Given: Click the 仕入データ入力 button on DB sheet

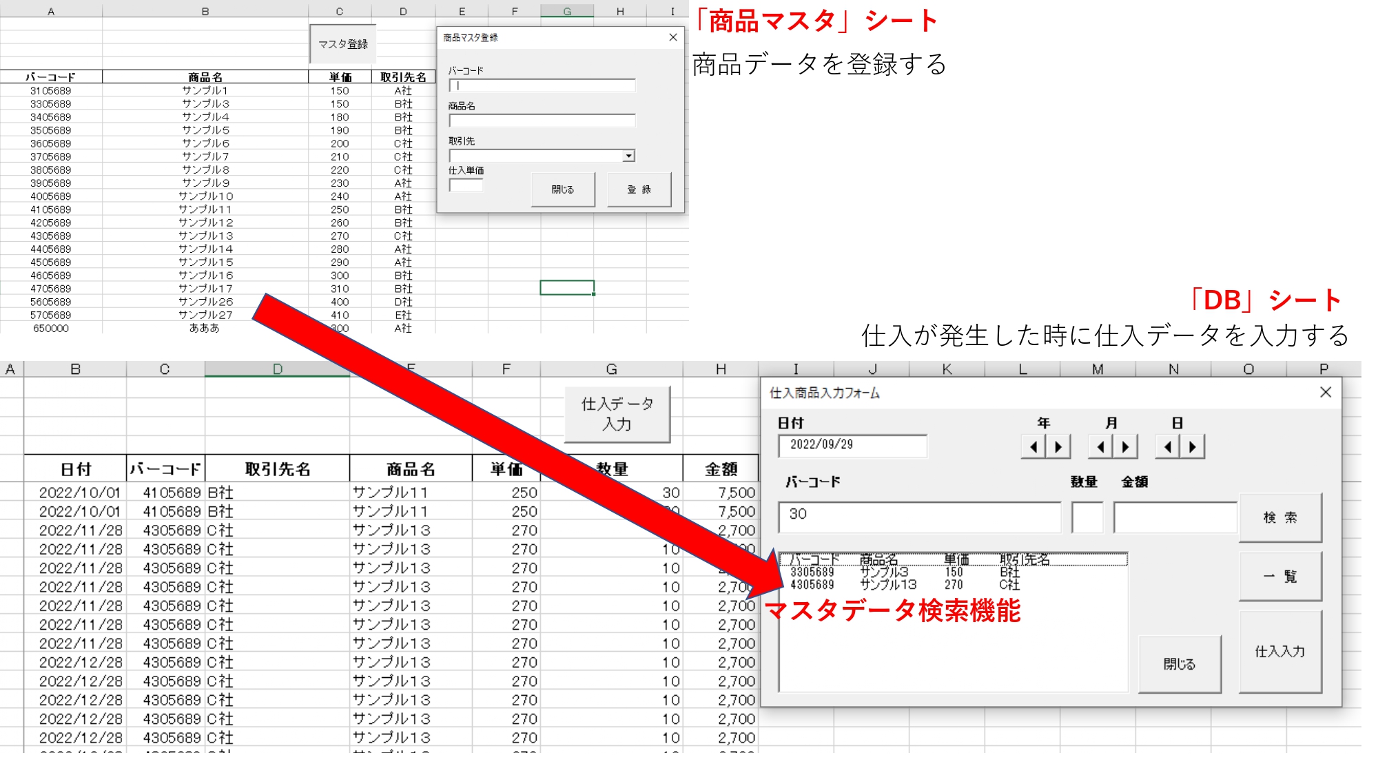Looking at the screenshot, I should [617, 413].
